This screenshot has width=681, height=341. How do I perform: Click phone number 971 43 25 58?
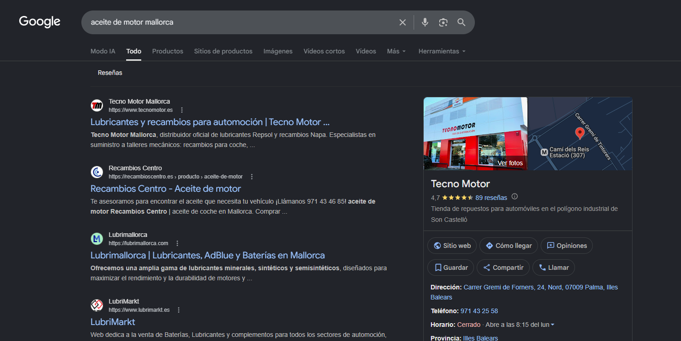pos(479,311)
